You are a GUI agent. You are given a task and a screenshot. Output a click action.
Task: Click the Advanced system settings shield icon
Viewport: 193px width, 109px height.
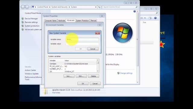click(x=23, y=30)
